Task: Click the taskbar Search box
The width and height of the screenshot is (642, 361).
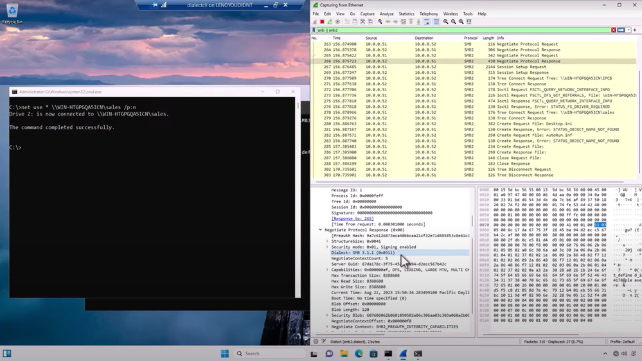Action: tap(270, 354)
